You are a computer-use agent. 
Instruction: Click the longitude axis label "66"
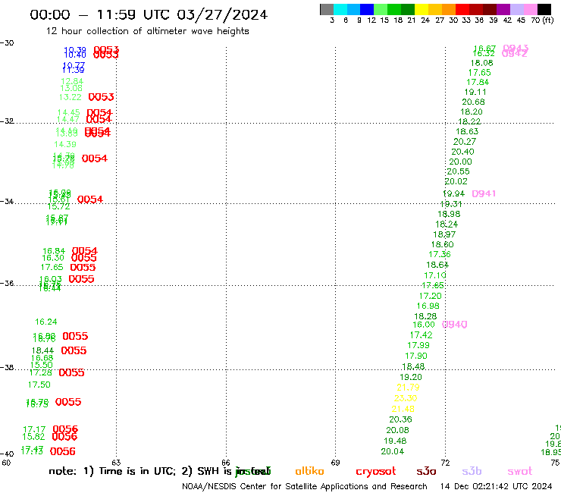(226, 463)
